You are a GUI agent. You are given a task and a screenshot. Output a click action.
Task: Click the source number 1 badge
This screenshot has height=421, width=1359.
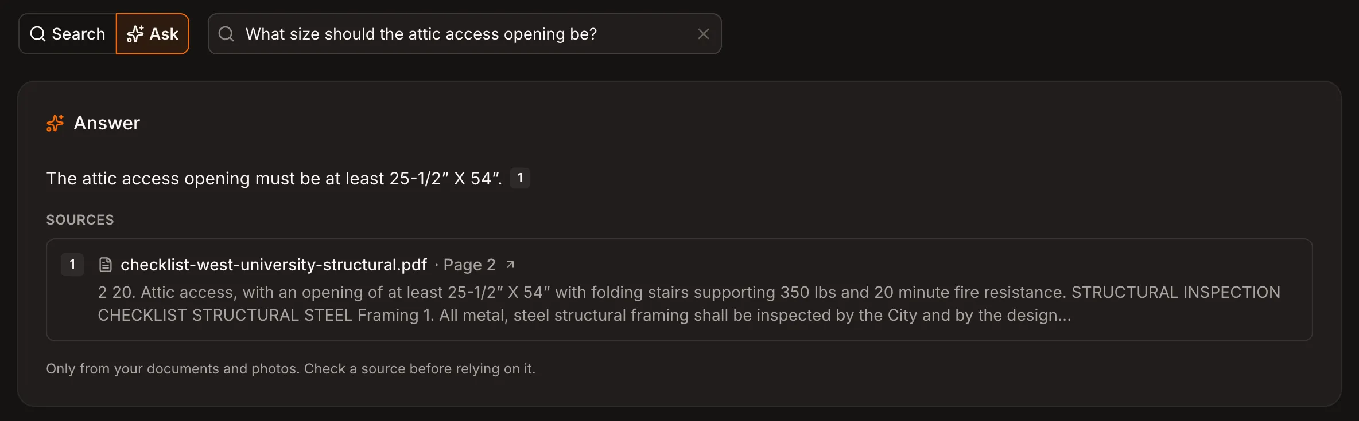click(72, 265)
